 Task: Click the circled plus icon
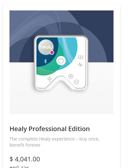coord(71,76)
